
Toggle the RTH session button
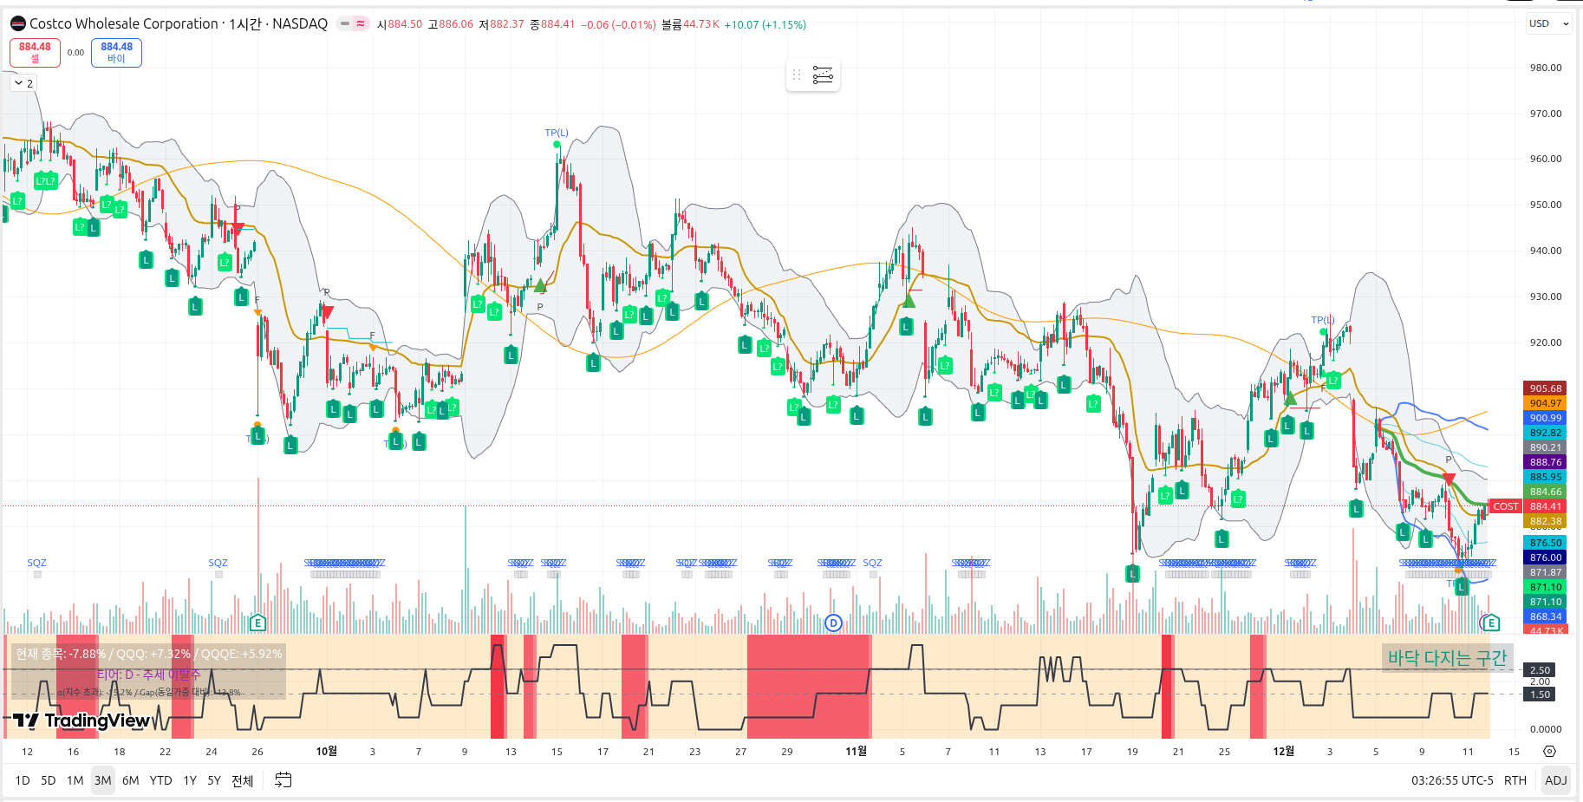(1515, 780)
